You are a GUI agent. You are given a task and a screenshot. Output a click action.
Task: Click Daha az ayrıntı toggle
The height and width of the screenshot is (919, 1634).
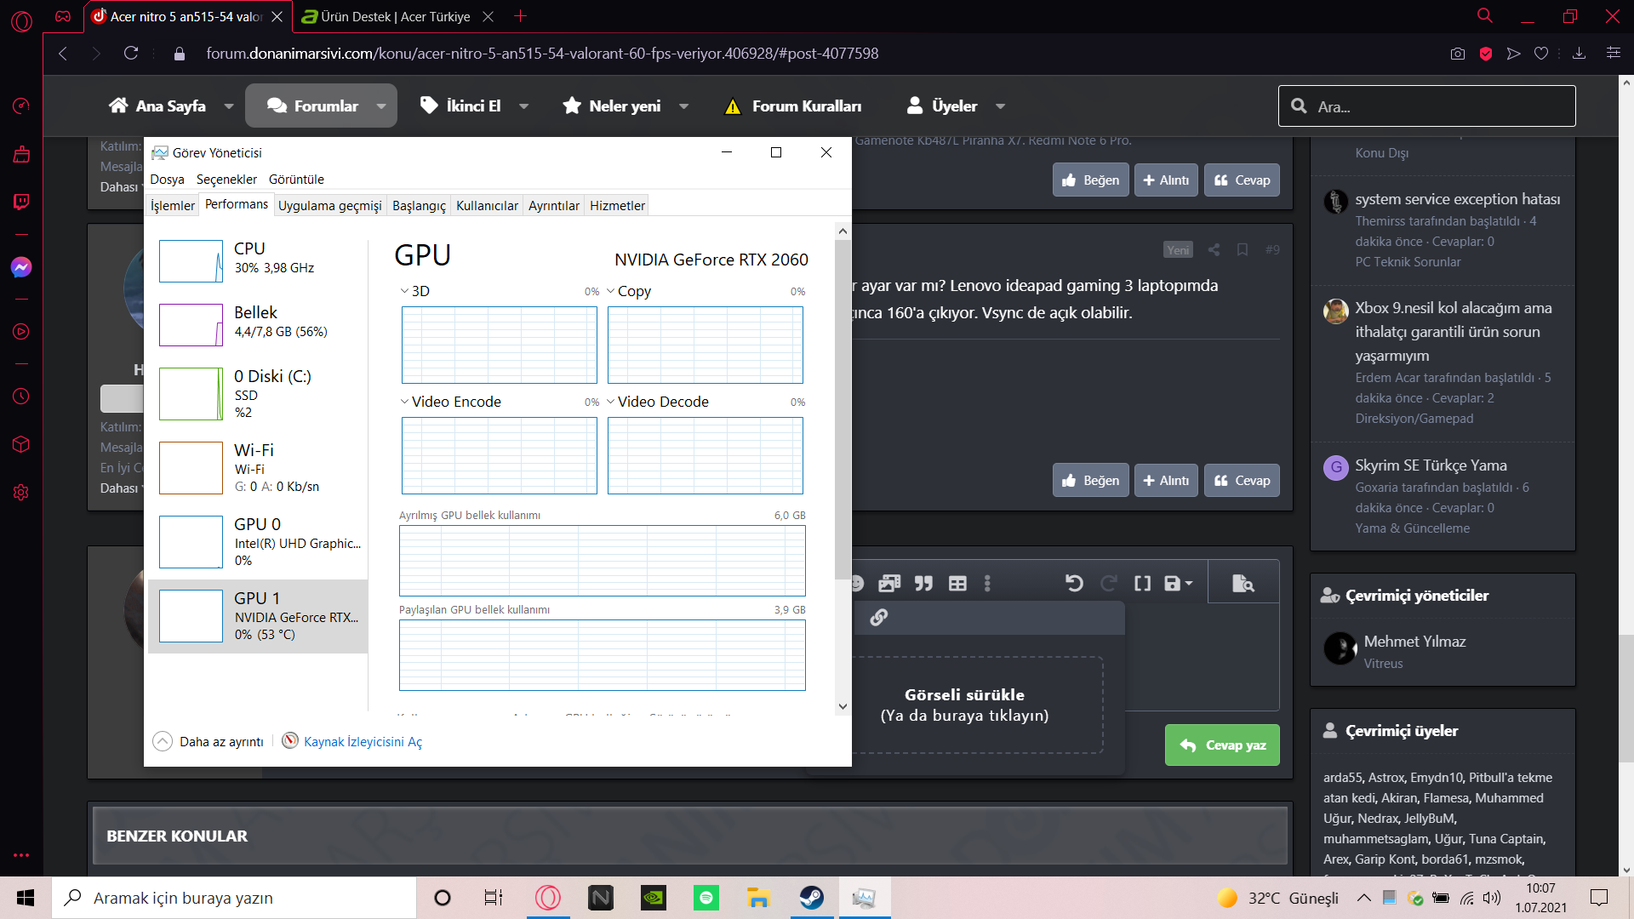pos(209,741)
